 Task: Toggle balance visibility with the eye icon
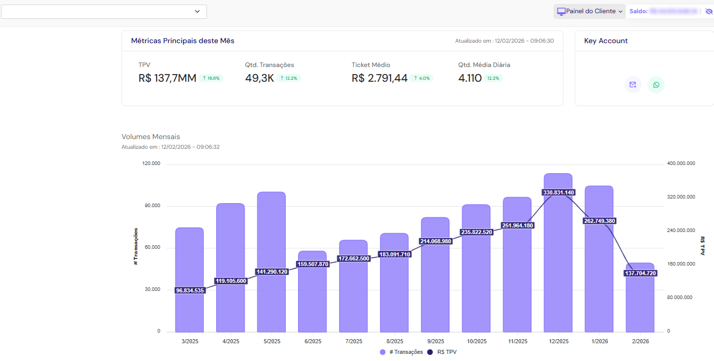pyautogui.click(x=709, y=11)
